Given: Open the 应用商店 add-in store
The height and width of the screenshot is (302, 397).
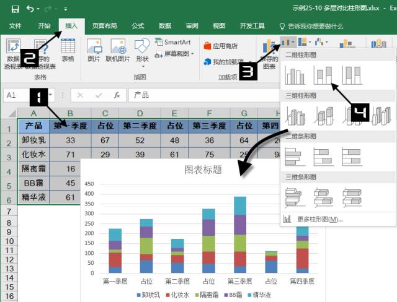Looking at the screenshot, I should (x=221, y=46).
